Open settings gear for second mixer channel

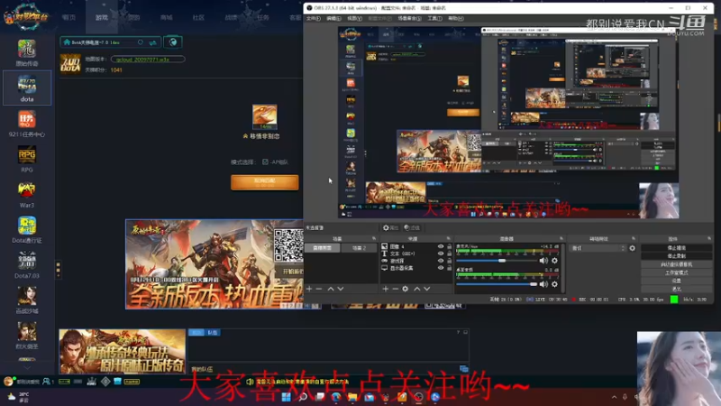pyautogui.click(x=554, y=284)
